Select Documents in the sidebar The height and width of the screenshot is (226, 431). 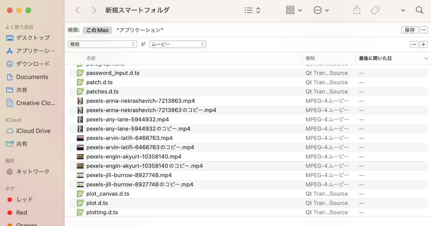(32, 77)
